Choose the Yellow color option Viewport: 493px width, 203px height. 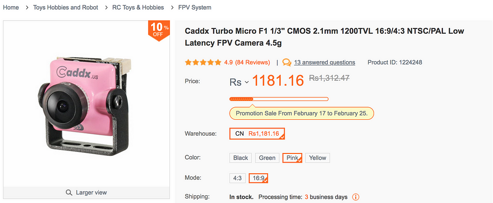[318, 158]
